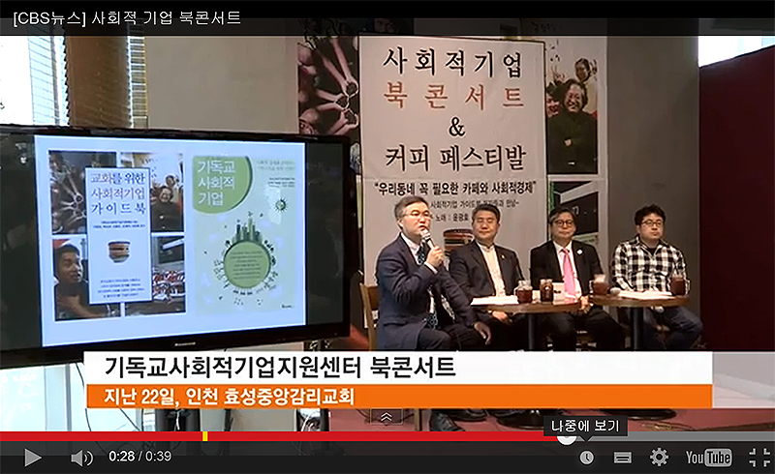775x474 pixels.
Task: Open the [CBS뉴스] 사회적 기업 북콘서트 title link
Action: (127, 17)
